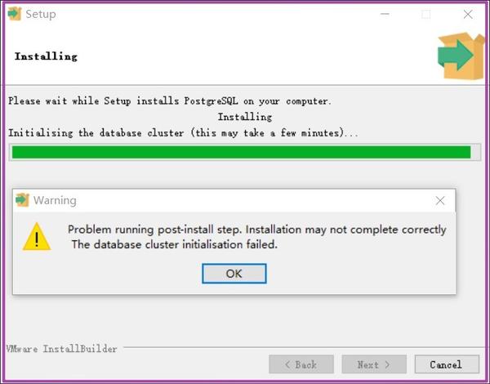Click the 'Installing' bold heading
Viewport: 490px width, 384px height.
pyautogui.click(x=46, y=56)
